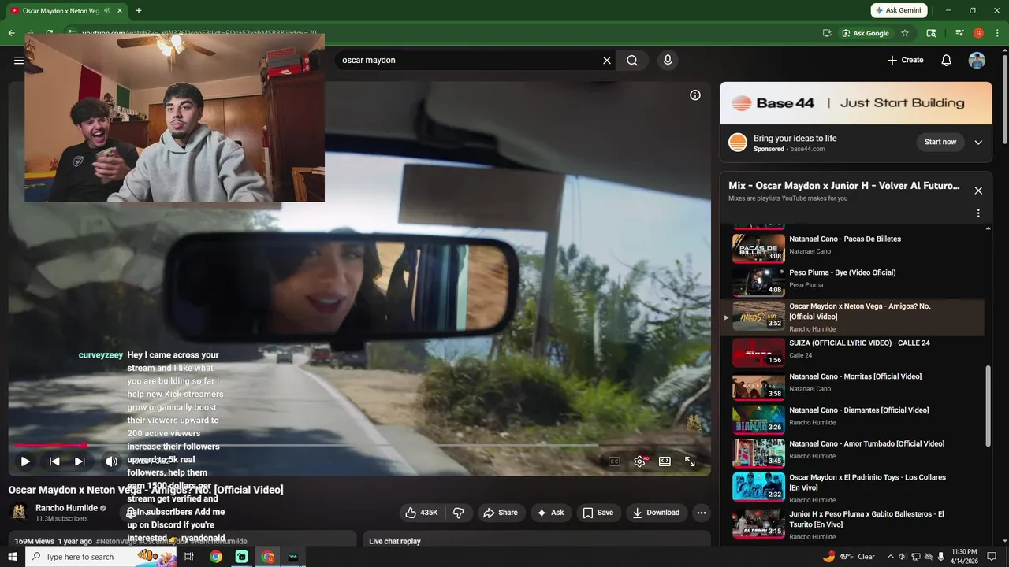
Task: Switch player to theater mode
Action: [665, 461]
